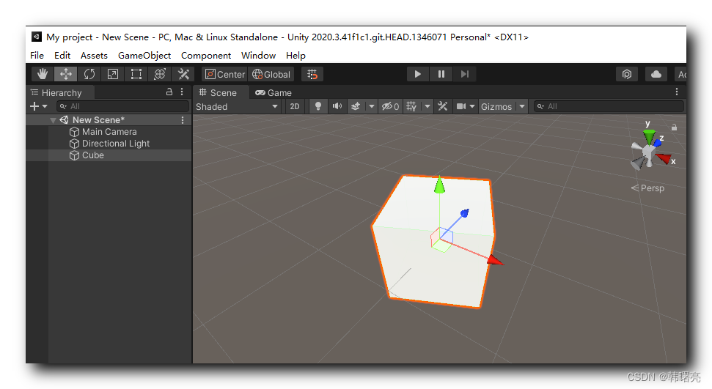Click the green Y axis of scene gizmo
Screen dimensions: 712x389
click(649, 136)
